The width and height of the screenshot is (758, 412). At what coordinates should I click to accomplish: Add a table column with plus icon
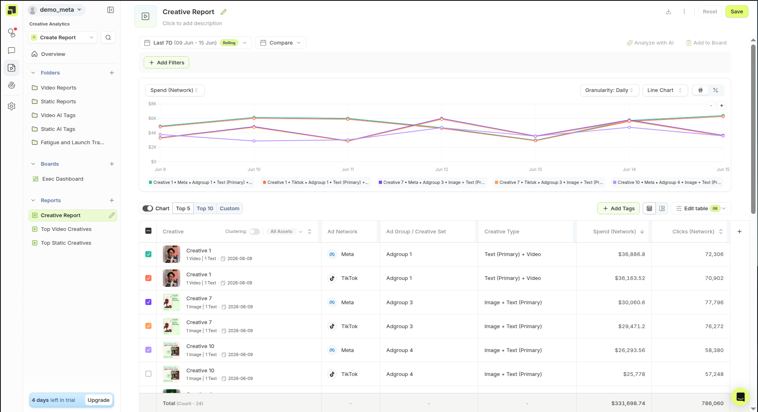pyautogui.click(x=739, y=231)
